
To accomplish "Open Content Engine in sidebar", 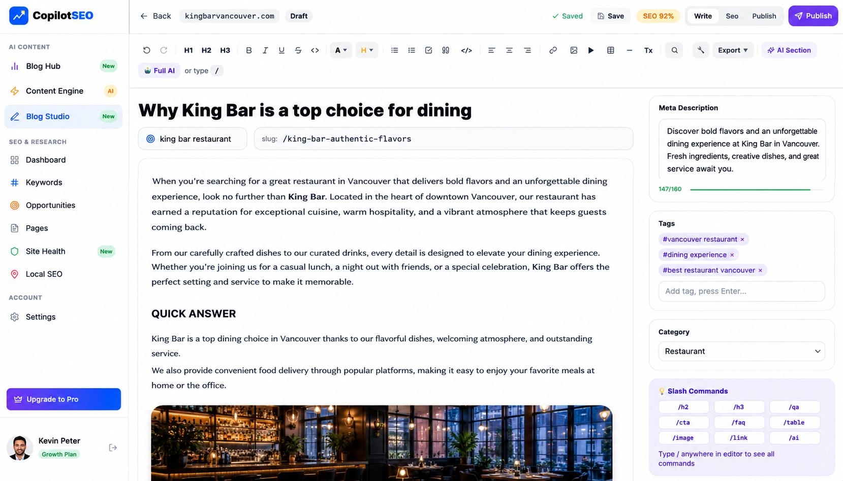I will point(64,91).
